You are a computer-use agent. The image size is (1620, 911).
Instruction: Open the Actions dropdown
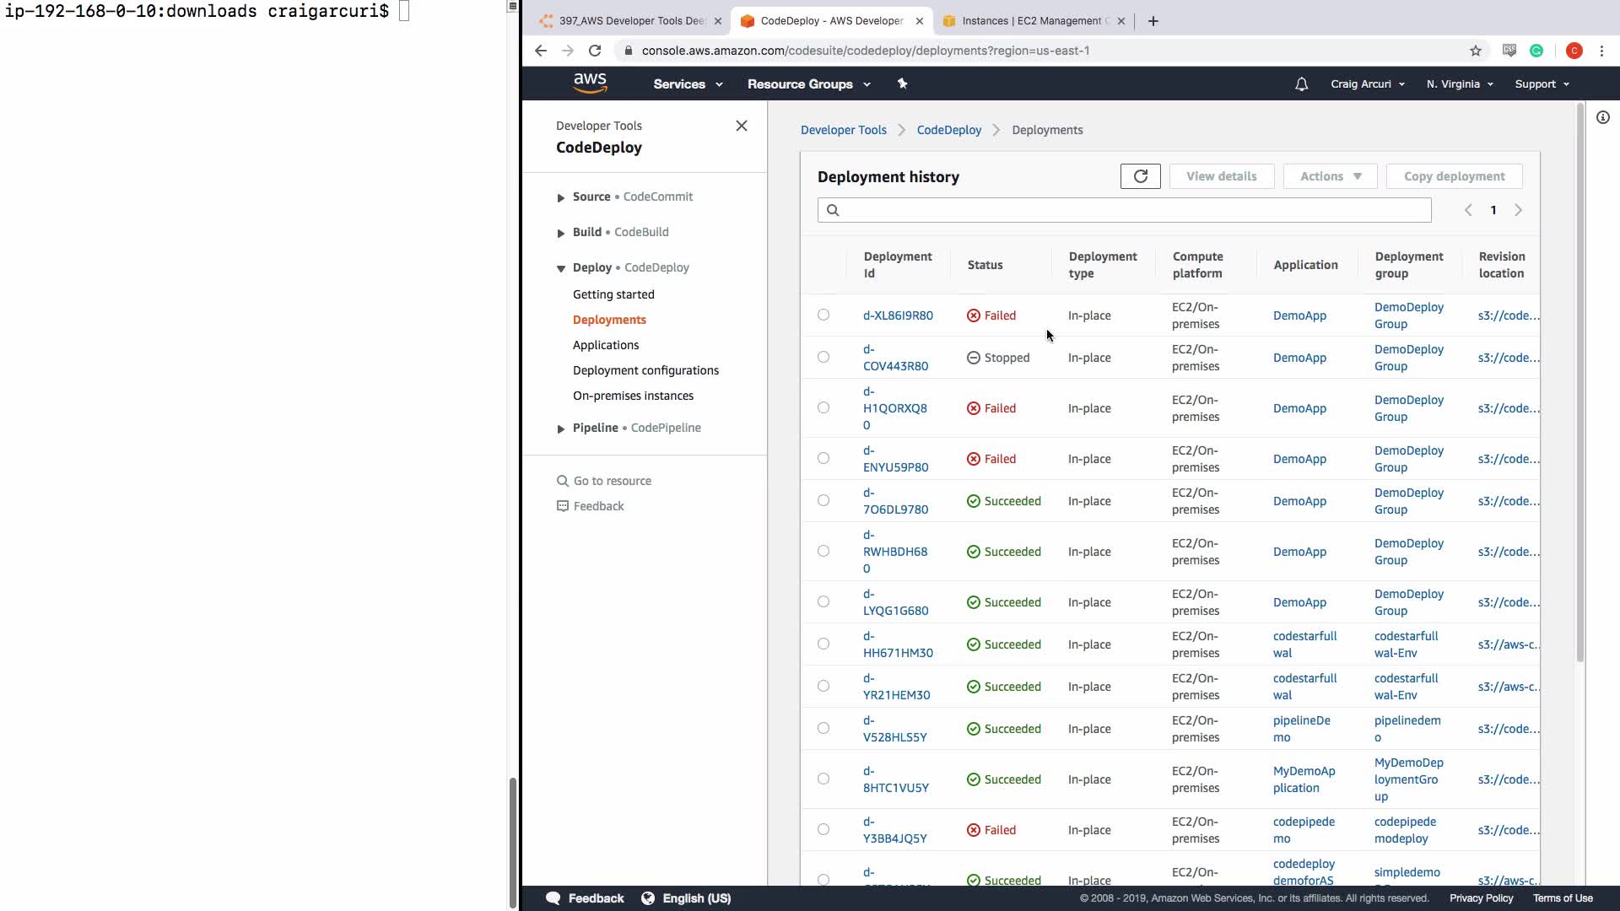[x=1330, y=176]
